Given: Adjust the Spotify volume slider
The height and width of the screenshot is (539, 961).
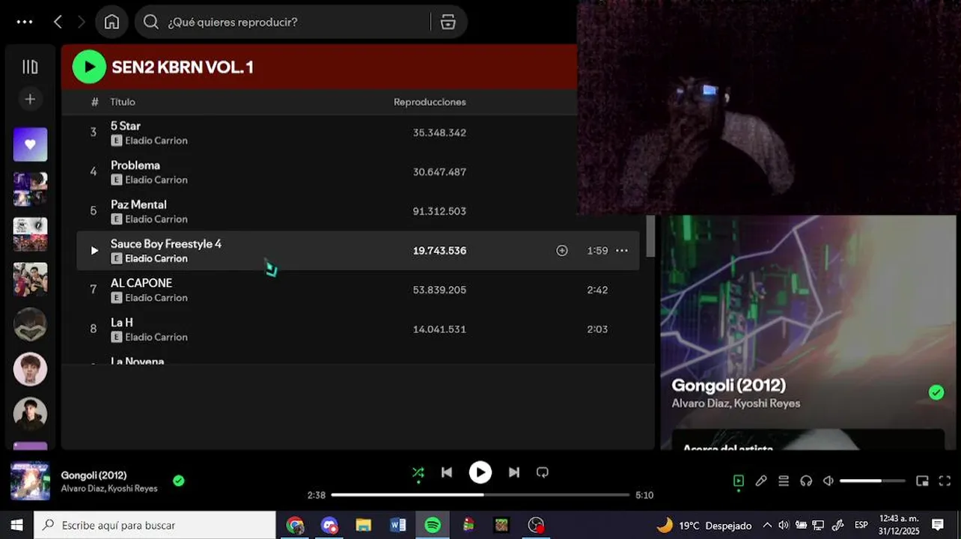Looking at the screenshot, I should pyautogui.click(x=873, y=481).
